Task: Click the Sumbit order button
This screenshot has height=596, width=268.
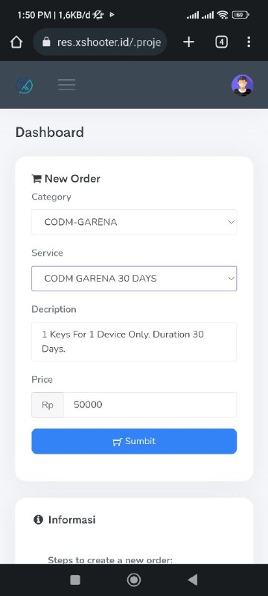Action: point(134,441)
